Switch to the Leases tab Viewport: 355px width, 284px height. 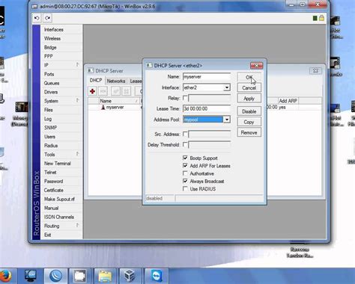135,81
